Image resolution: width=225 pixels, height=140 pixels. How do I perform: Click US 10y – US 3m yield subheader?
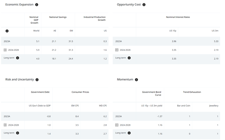coord(152,106)
